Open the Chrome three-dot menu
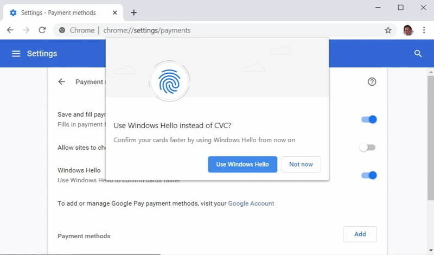 point(424,30)
